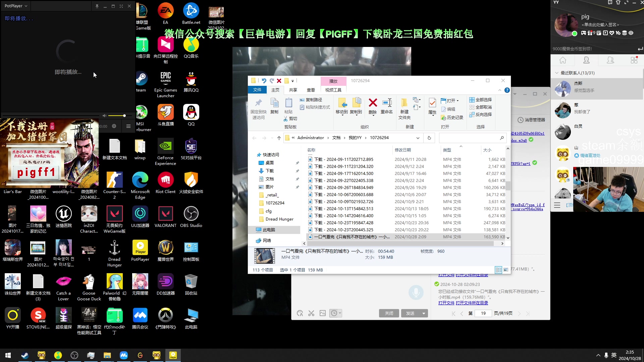Image resolution: width=644 pixels, height=362 pixels.
Task: Open Message Manager (消息管理器)
Action: point(532,120)
